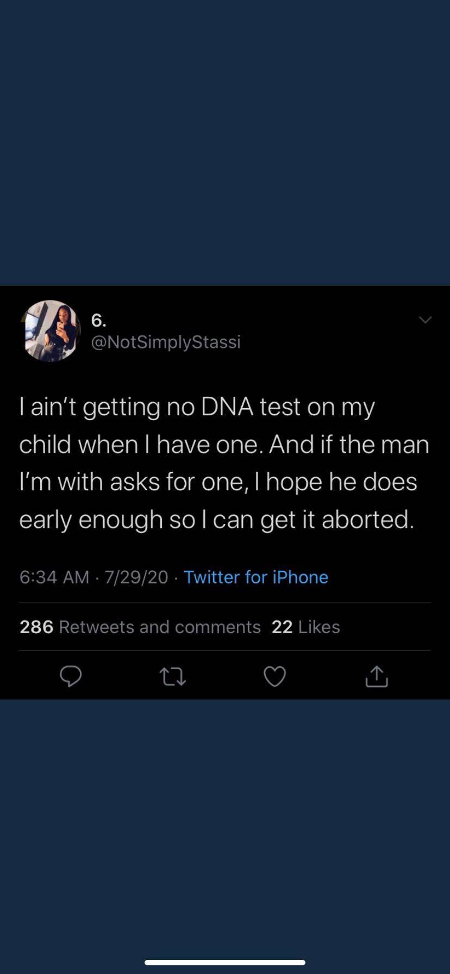Open the share sheet icon

[377, 677]
